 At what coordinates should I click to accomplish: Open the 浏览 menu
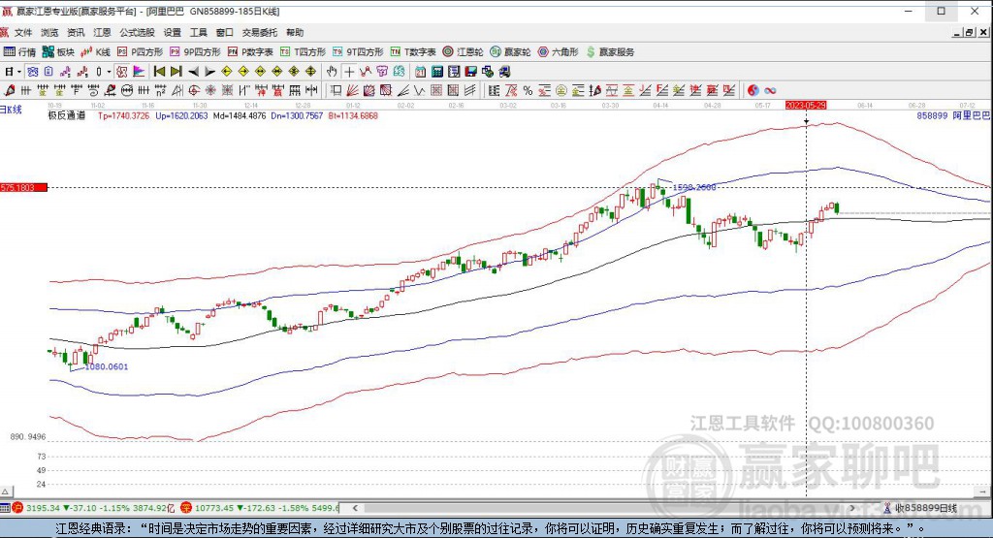[x=49, y=32]
